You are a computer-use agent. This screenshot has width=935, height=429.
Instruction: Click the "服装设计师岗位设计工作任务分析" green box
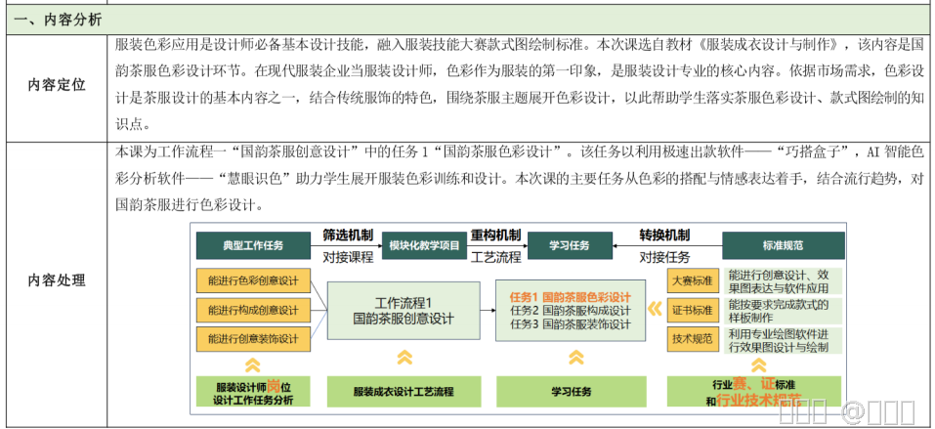click(x=253, y=392)
